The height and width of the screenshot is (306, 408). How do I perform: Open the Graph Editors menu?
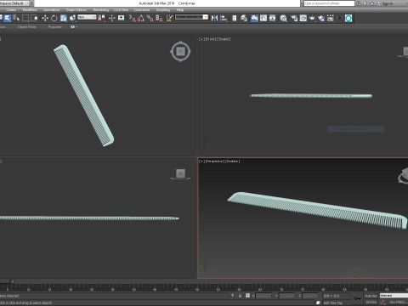(76, 10)
